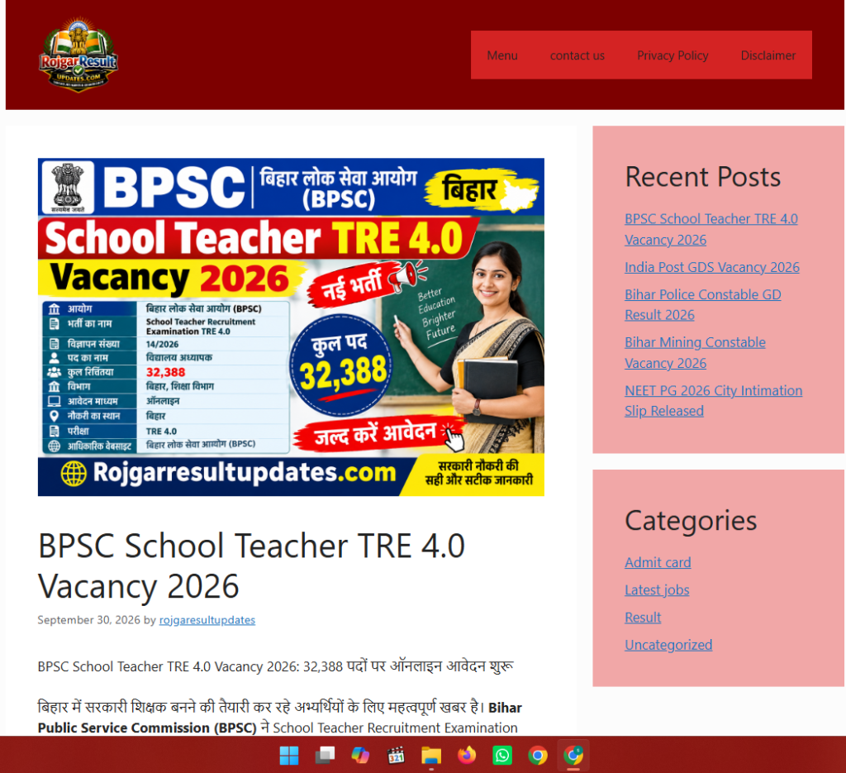846x773 pixels.
Task: Click the summary line about 32,388 posts
Action: click(275, 666)
